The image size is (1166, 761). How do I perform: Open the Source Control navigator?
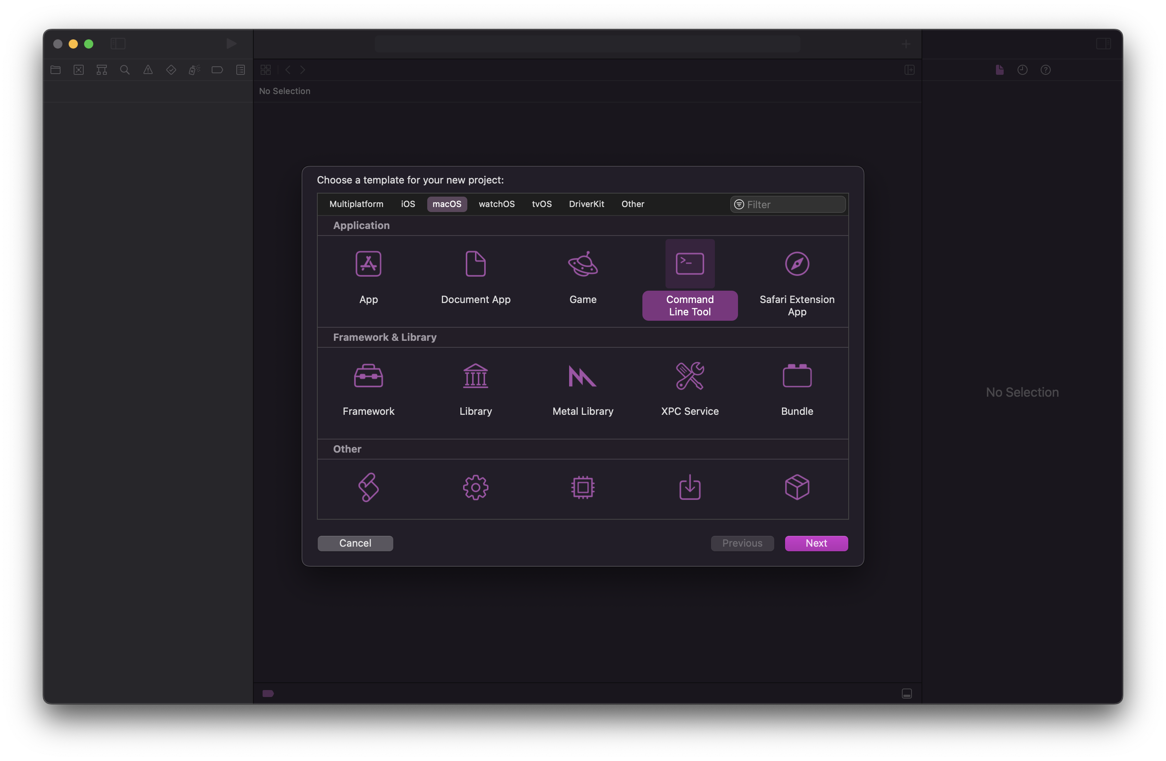pos(78,69)
